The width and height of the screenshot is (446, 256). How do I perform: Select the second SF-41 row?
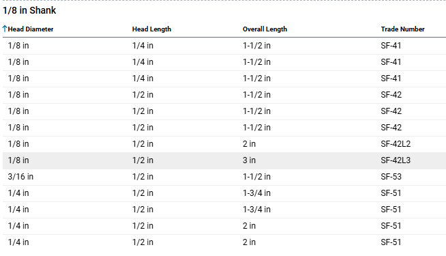pos(224,62)
